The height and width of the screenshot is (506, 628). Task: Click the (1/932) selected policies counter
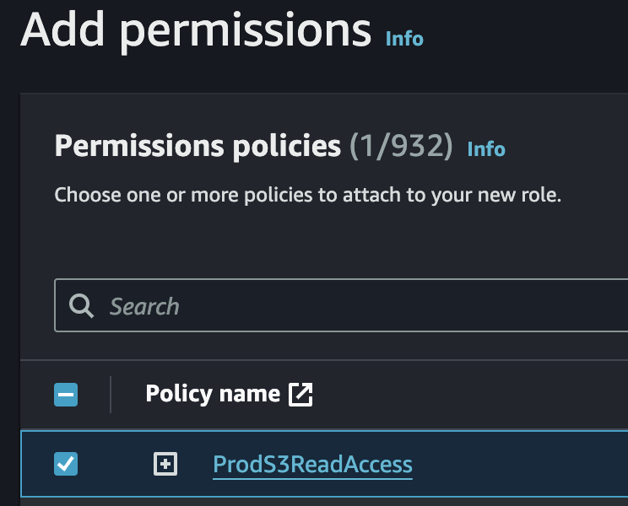tap(402, 147)
